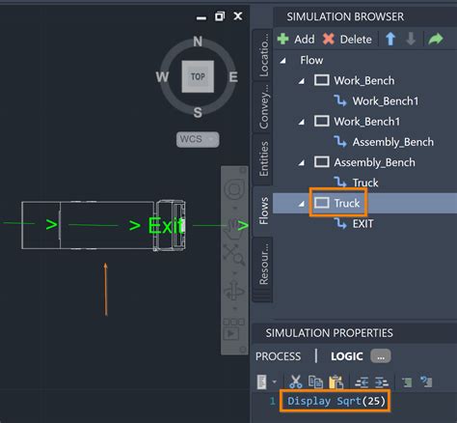Click the W compass direction on the ViewCube
Viewport: 457px width, 423px height.
(162, 77)
